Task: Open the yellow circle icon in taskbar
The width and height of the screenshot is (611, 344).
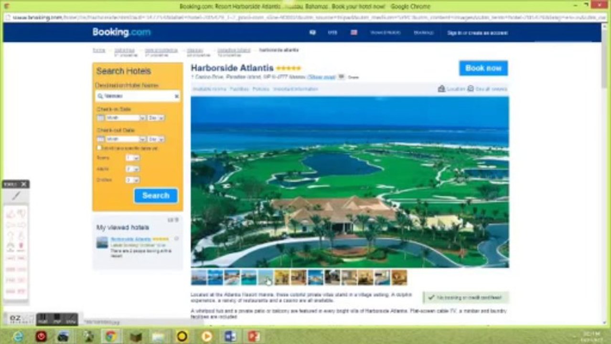Action: pyautogui.click(x=182, y=336)
